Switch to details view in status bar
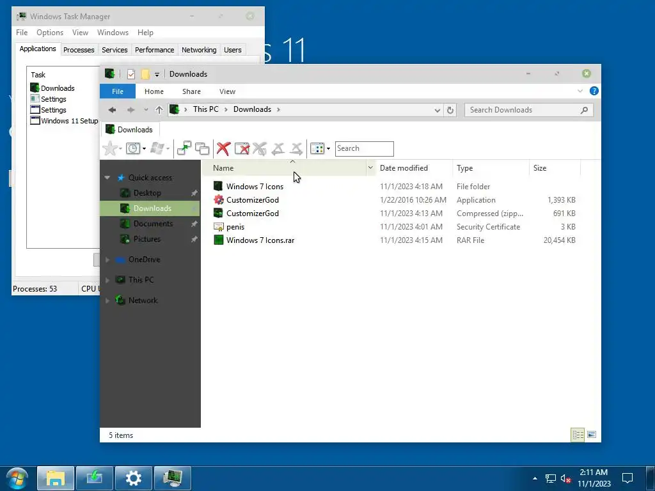The width and height of the screenshot is (655, 491). click(x=578, y=435)
